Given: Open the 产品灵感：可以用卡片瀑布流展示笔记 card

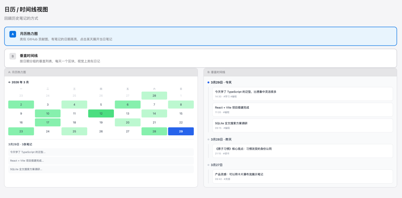Looking at the screenshot, I should pos(303,176).
